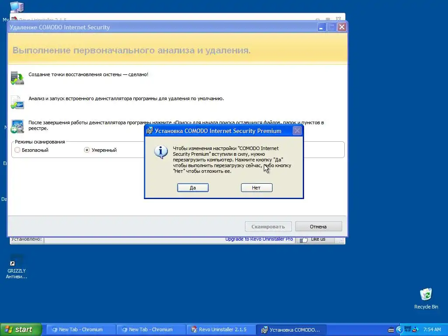Viewport: 448px width, 336px height.
Task: Click the grizzly bear tray icon
Action: coord(407,329)
